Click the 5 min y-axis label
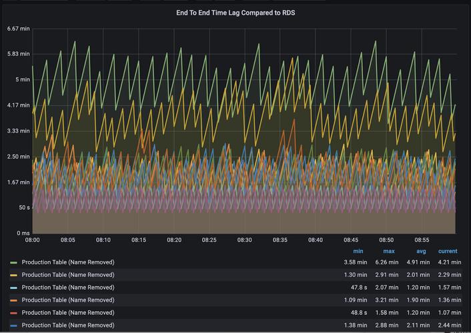This screenshot has width=471, height=333. 23,79
